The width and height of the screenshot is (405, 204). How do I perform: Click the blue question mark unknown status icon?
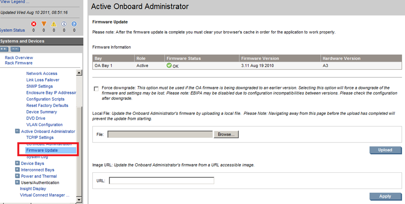point(74,24)
